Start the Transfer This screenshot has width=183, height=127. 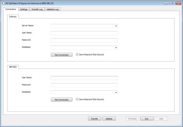point(95,119)
